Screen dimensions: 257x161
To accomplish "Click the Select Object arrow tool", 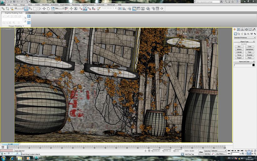I will pos(26,9).
